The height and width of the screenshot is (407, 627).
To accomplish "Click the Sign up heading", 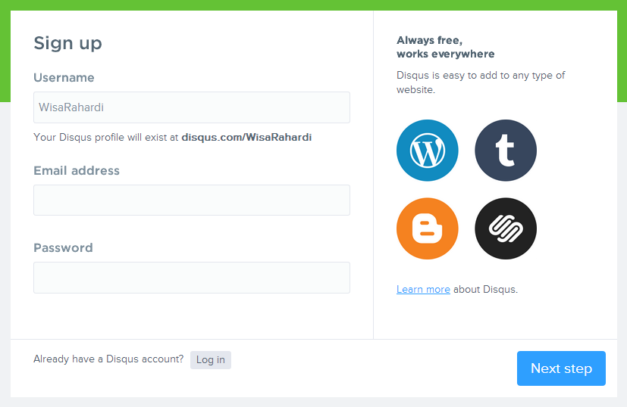I will click(x=67, y=43).
